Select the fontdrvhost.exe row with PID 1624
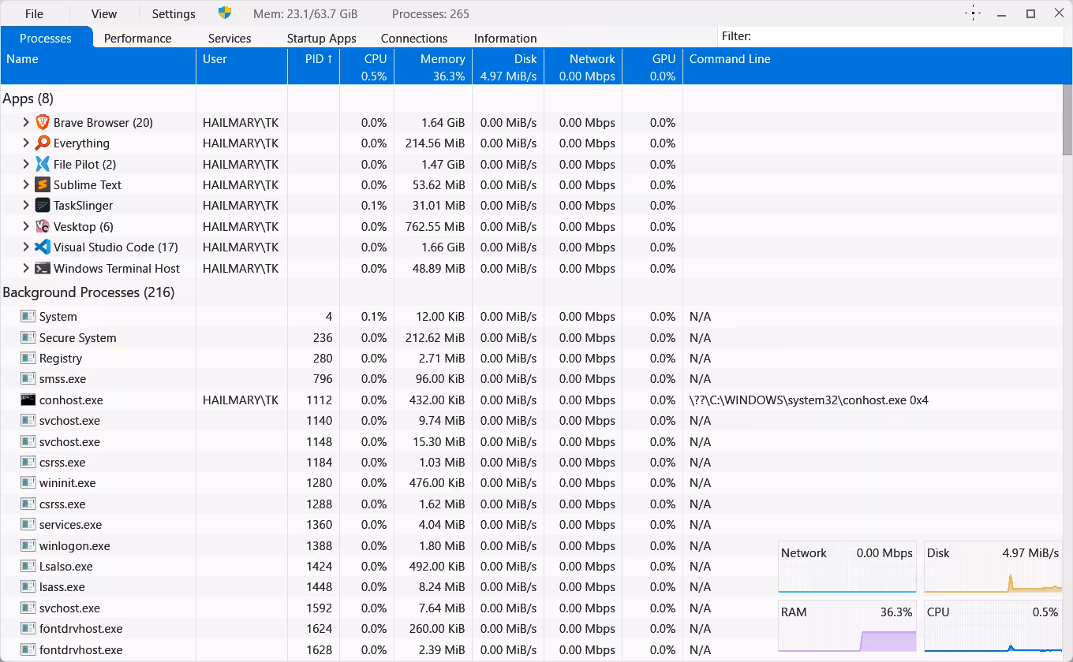1073x662 pixels. [x=532, y=628]
